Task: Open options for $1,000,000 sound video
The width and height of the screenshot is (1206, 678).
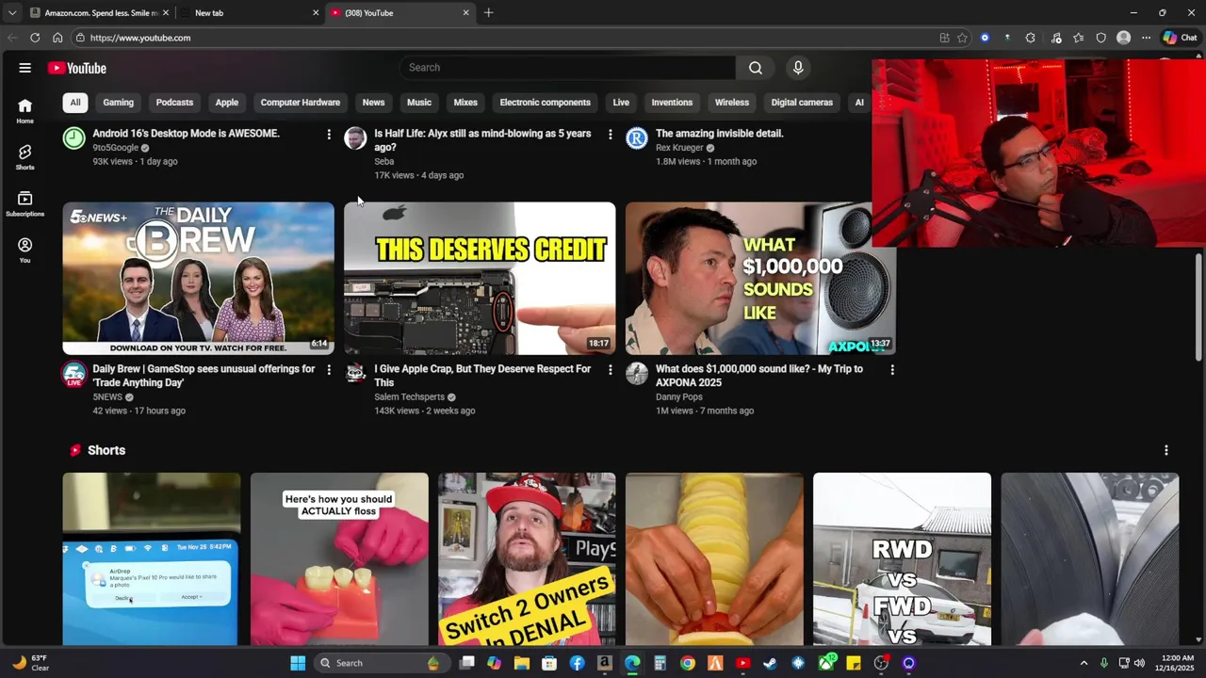Action: [x=891, y=370]
